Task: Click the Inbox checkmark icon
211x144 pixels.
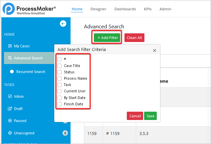Action: [10, 96]
